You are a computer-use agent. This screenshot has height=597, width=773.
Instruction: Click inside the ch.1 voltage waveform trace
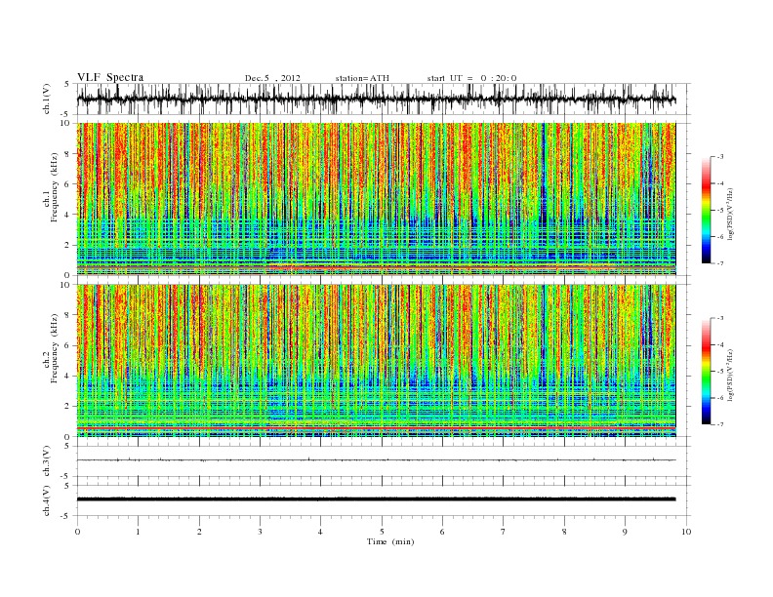tap(376, 99)
